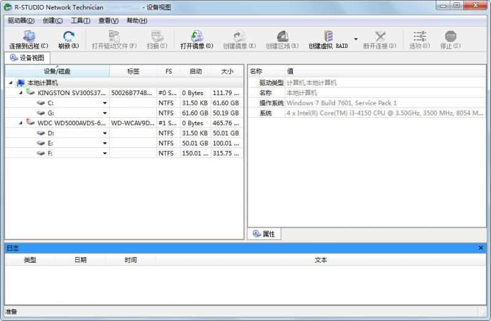Click the C: partition disk icon

(41, 102)
